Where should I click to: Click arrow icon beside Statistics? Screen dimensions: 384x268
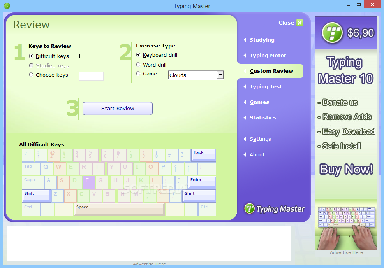[245, 117]
